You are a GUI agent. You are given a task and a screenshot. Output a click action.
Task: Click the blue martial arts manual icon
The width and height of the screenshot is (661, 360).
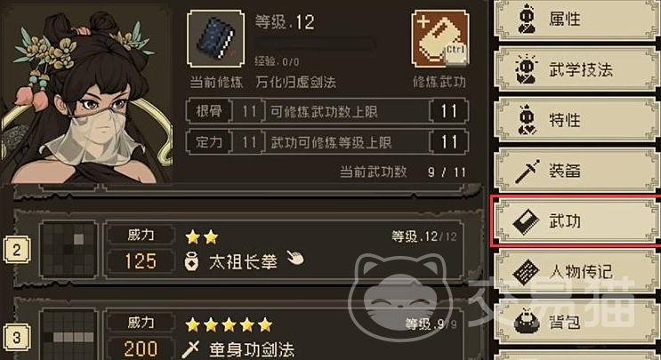[x=215, y=39]
